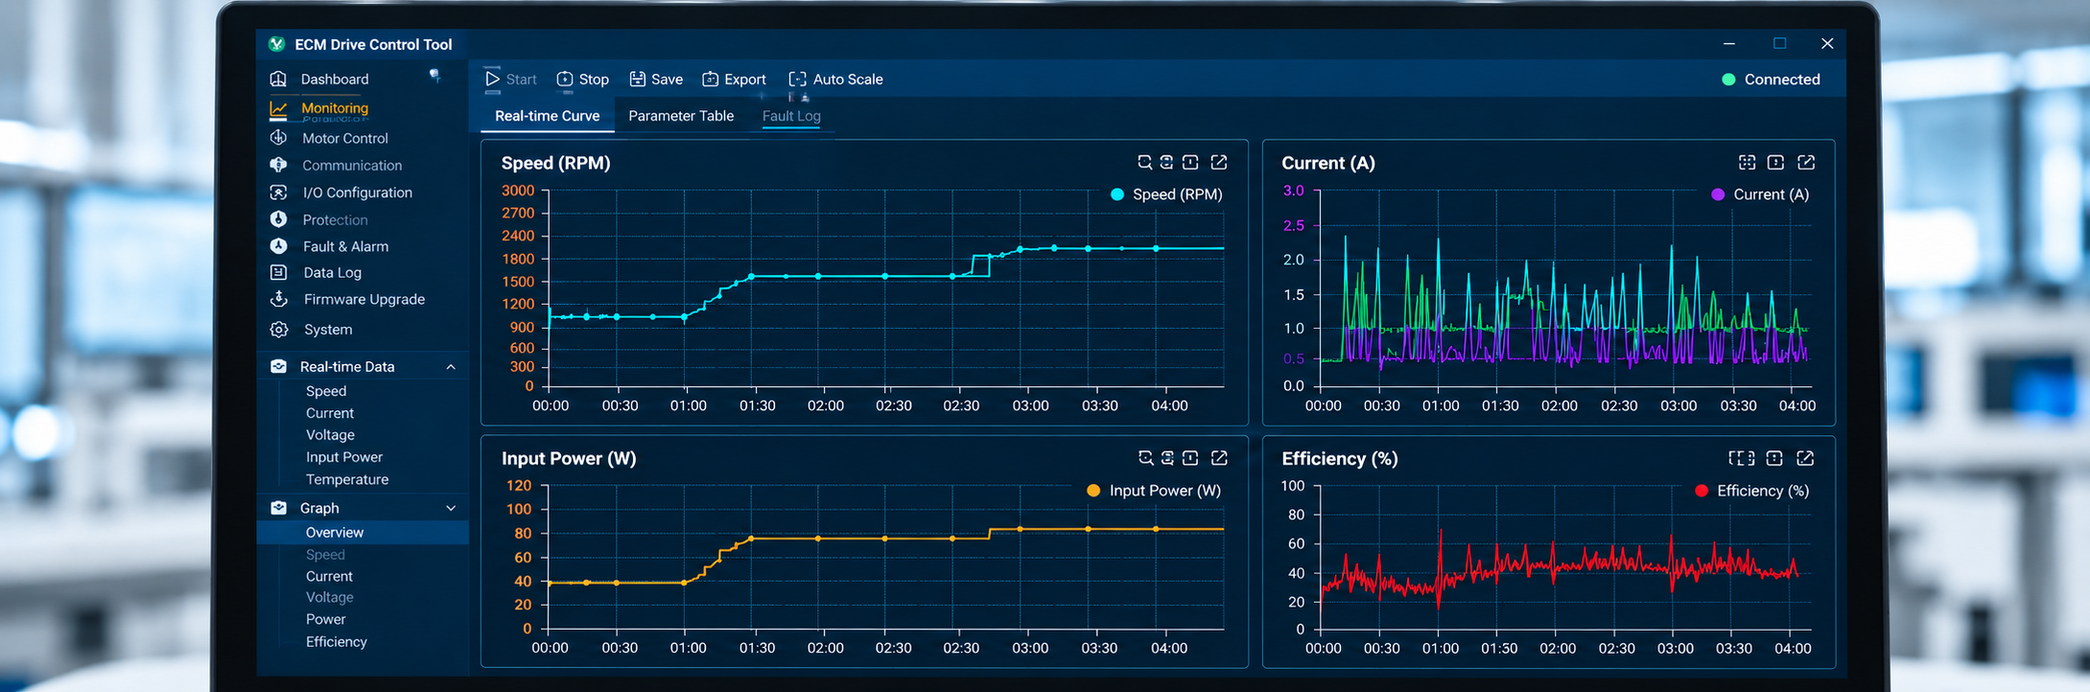Toggle Speed (RPM) legend series visibility

pyautogui.click(x=1166, y=195)
